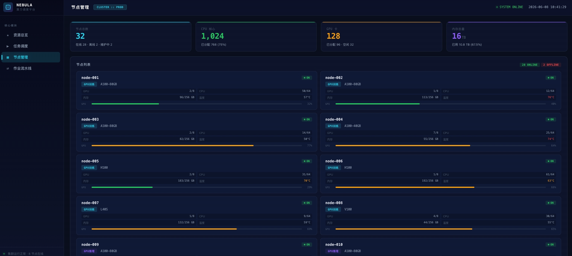Click the L40S model label on node-007

(x=104, y=209)
